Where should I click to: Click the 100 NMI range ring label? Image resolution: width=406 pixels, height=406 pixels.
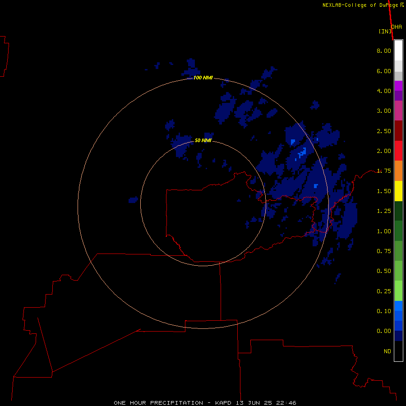pos(203,78)
